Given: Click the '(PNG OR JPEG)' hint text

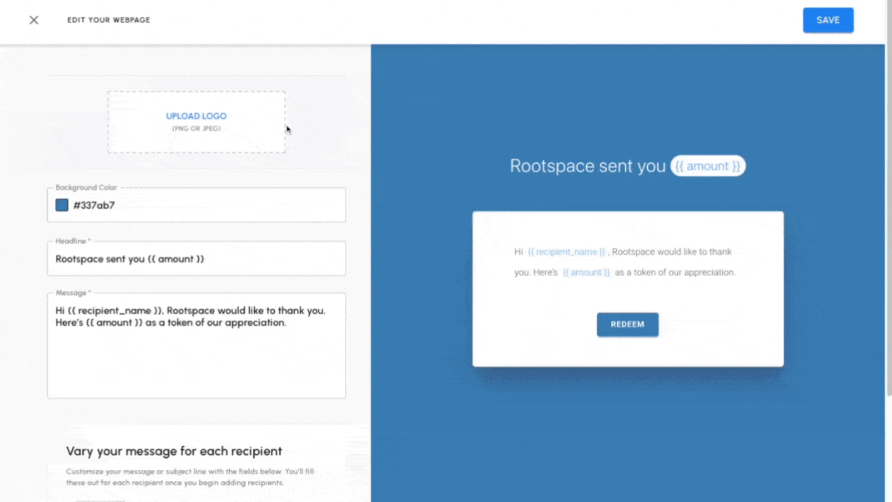Looking at the screenshot, I should 196,128.
